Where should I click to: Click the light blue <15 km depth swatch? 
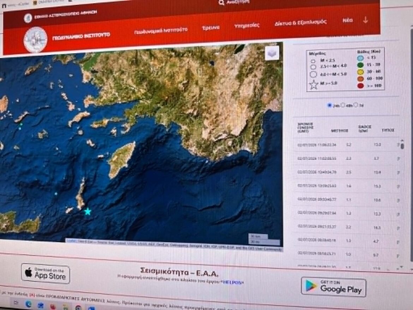tap(360, 58)
